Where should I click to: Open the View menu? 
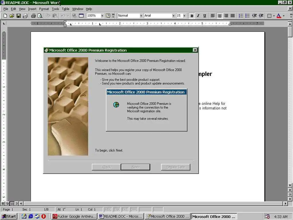[x=22, y=9]
